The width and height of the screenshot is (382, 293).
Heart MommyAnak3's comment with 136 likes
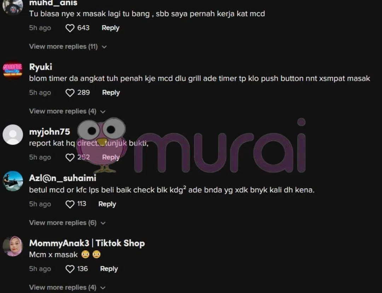coord(70,269)
